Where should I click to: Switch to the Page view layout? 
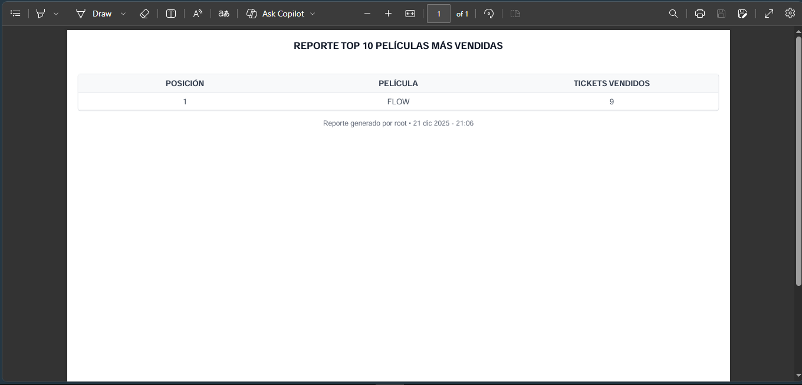(515, 14)
